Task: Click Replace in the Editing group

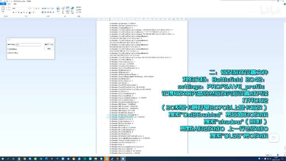Action: 79,10
